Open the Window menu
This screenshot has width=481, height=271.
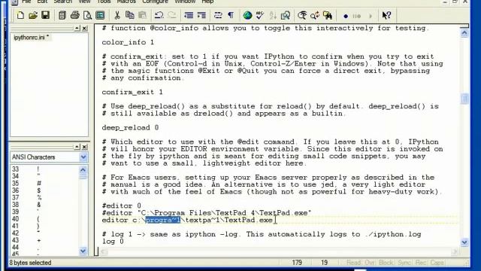pyautogui.click(x=185, y=2)
